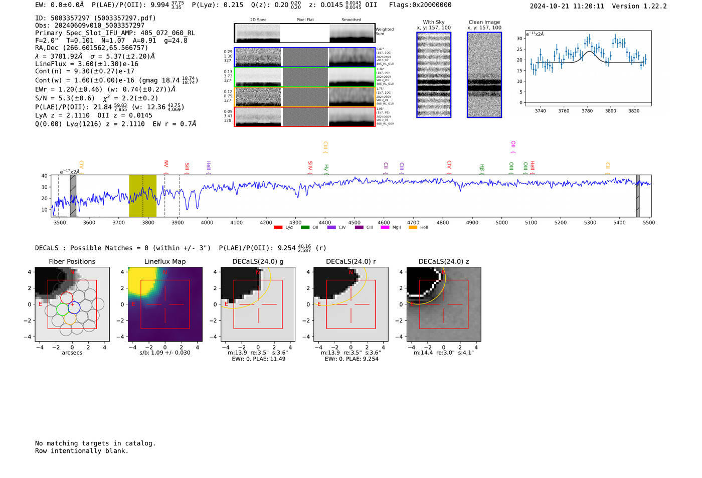Select the green-bordered fiber 2D spectrum row
The image size is (702, 478).
click(x=305, y=77)
